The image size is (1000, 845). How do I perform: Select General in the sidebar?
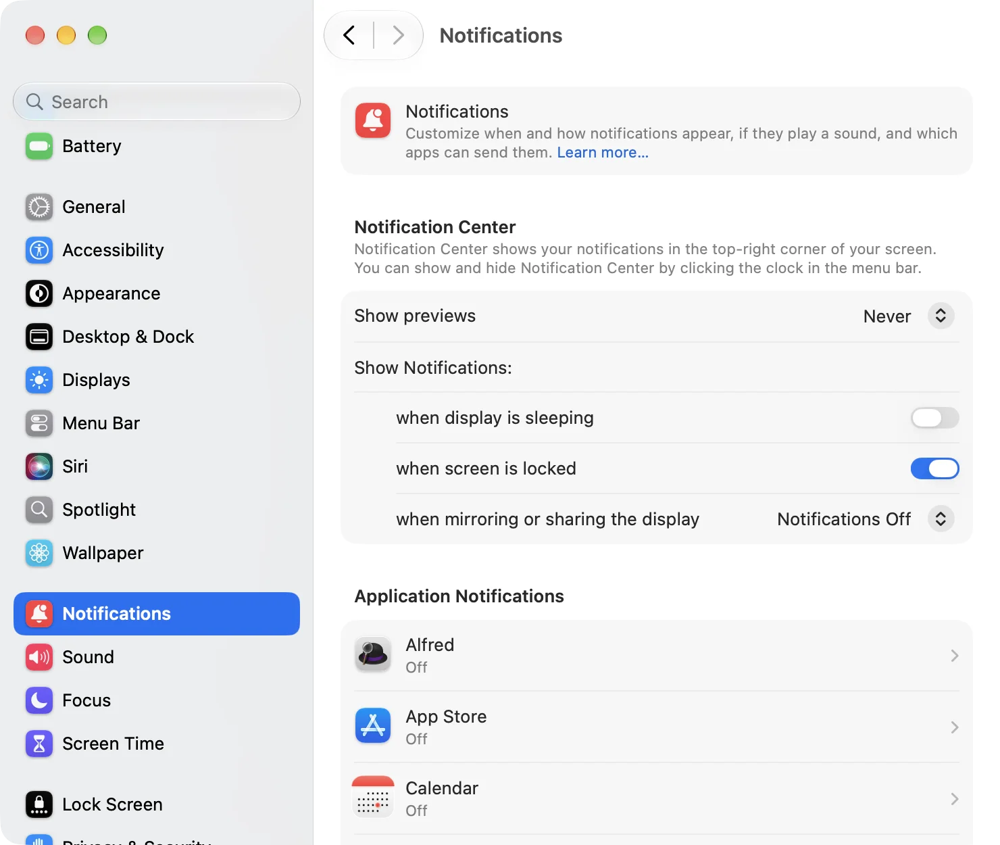[157, 207]
